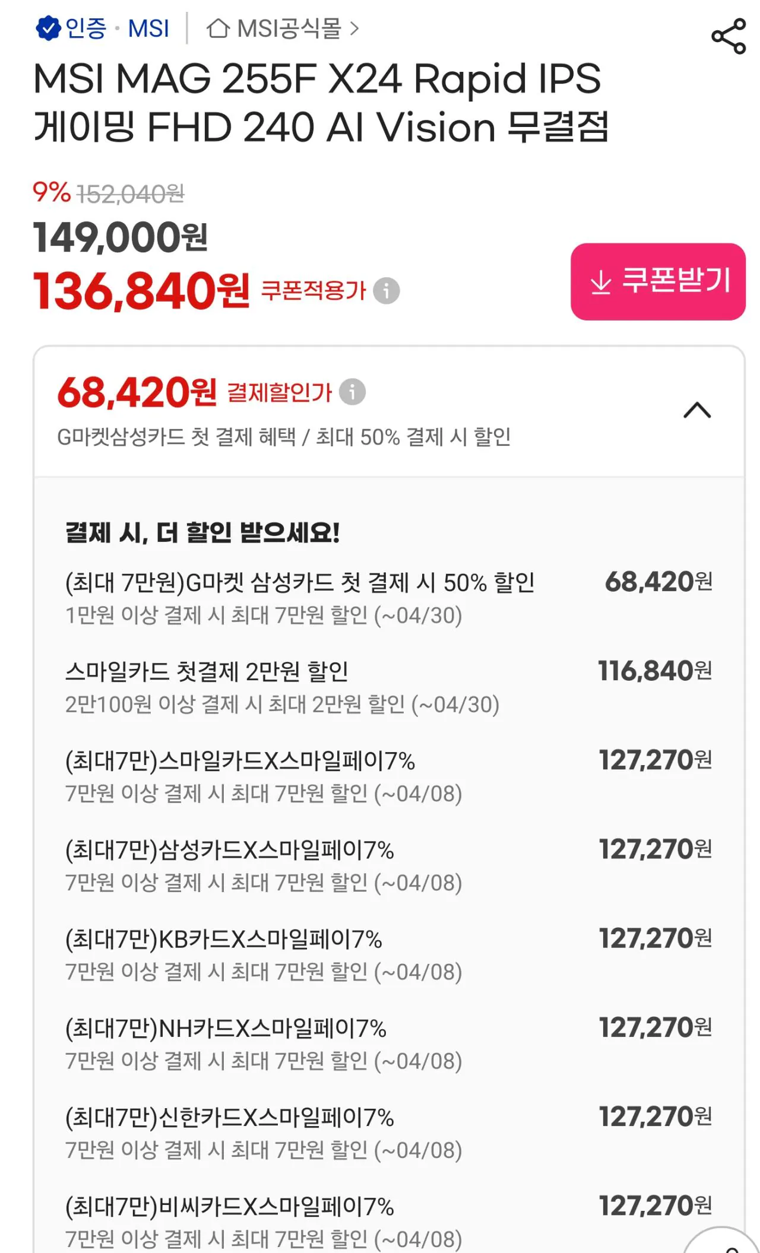Share the product using the share icon
The image size is (760, 1253).
point(729,36)
